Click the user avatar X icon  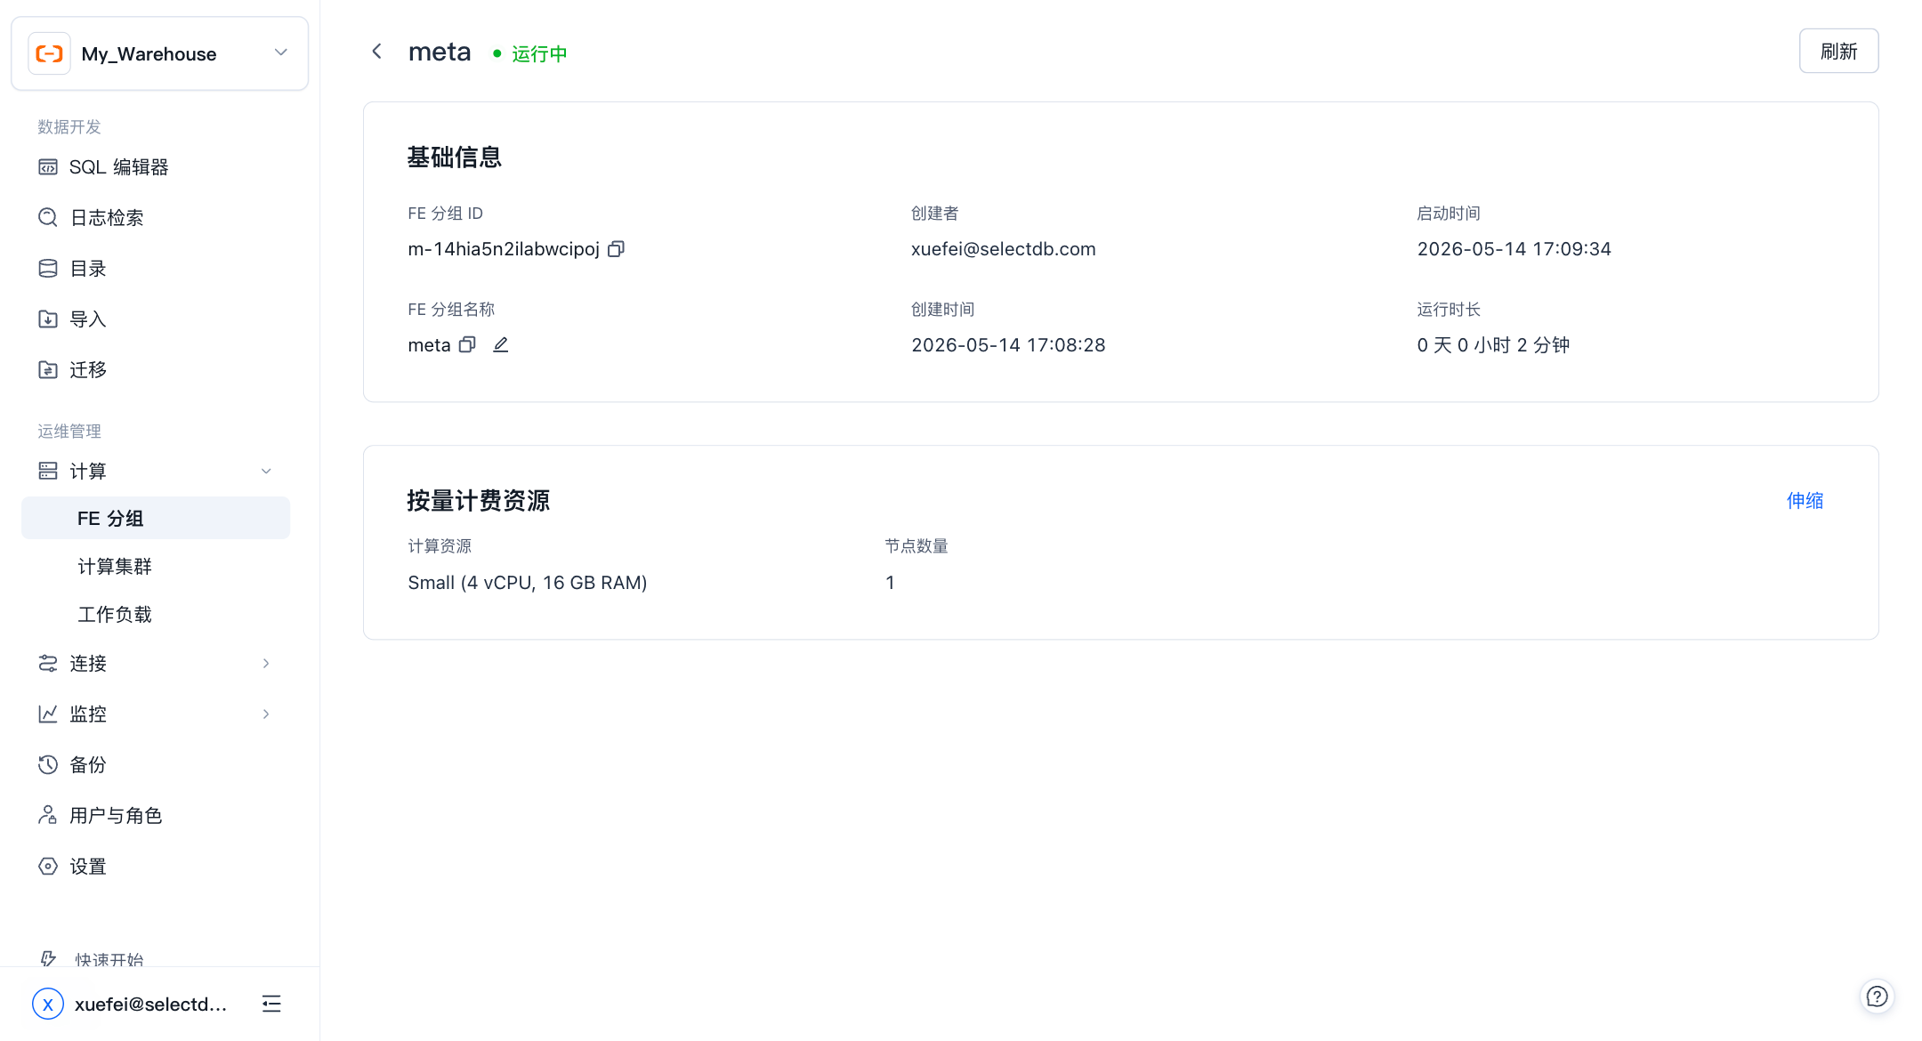click(x=48, y=1004)
